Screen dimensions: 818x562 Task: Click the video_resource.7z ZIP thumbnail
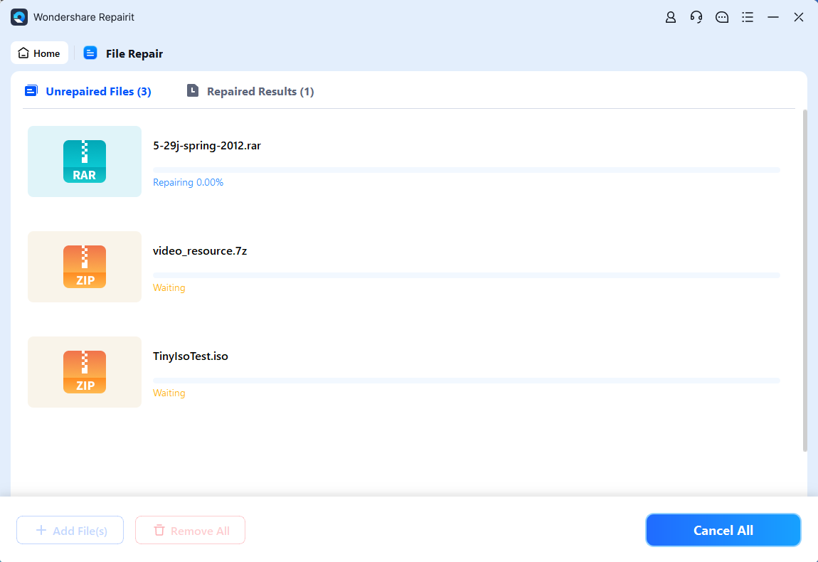[x=85, y=267]
